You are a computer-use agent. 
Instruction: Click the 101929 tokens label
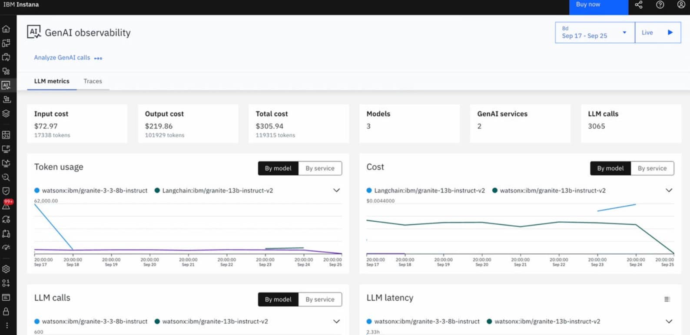coord(165,135)
